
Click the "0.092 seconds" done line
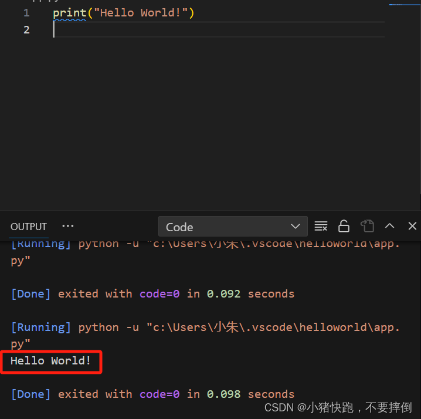152,294
